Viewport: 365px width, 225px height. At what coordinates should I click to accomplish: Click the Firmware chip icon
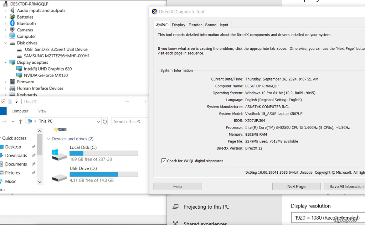(x=12, y=82)
